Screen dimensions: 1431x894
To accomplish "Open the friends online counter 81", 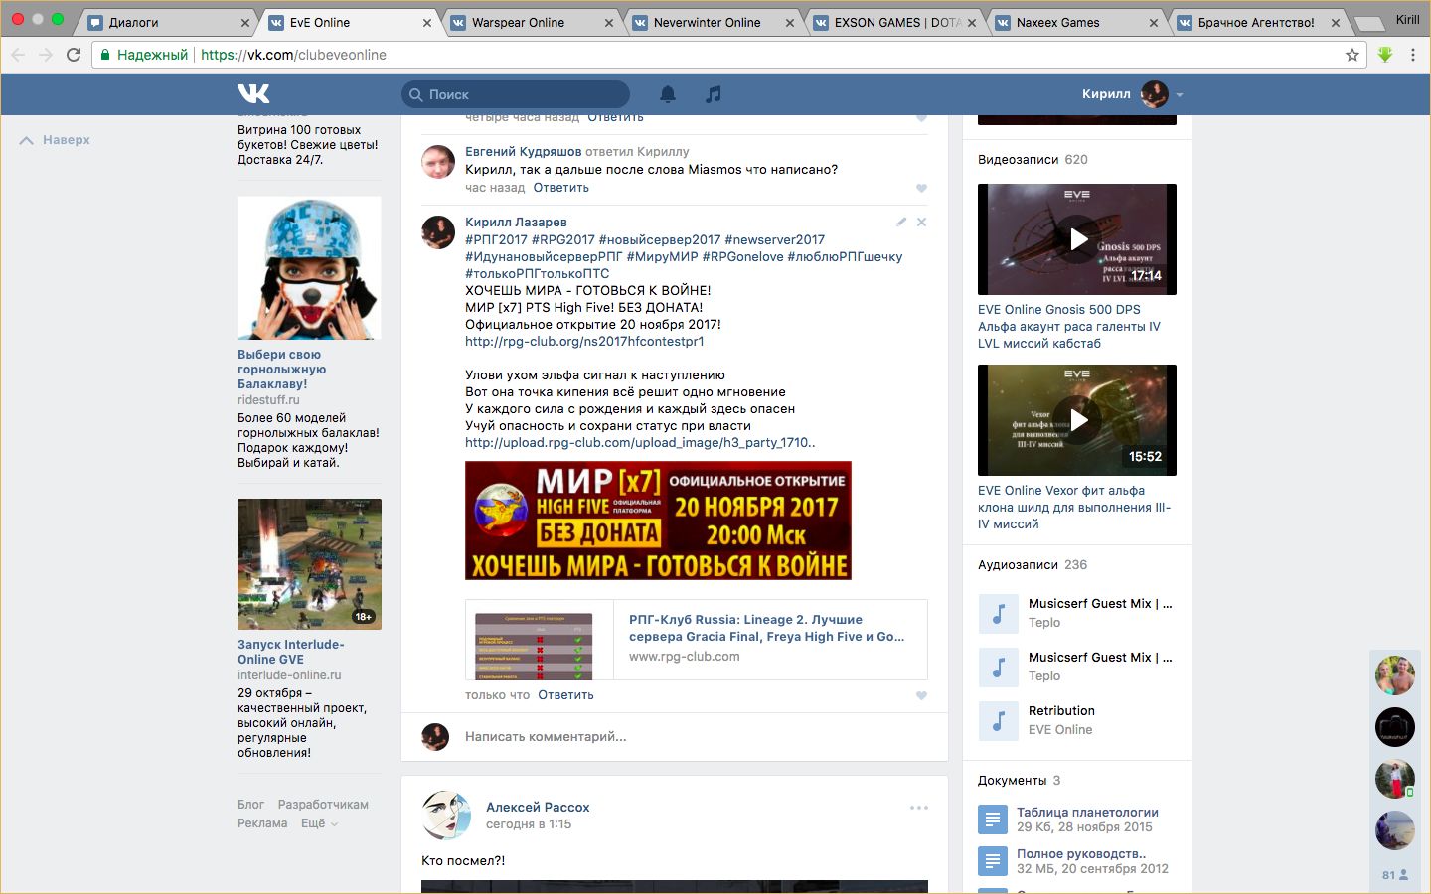I will (x=1395, y=875).
